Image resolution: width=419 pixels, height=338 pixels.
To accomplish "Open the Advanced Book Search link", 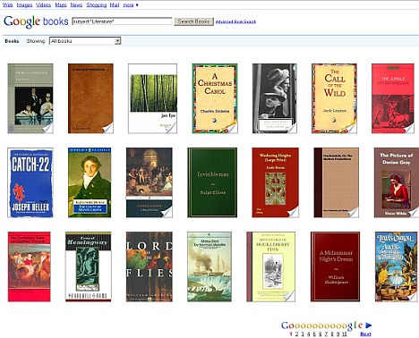I will [235, 21].
